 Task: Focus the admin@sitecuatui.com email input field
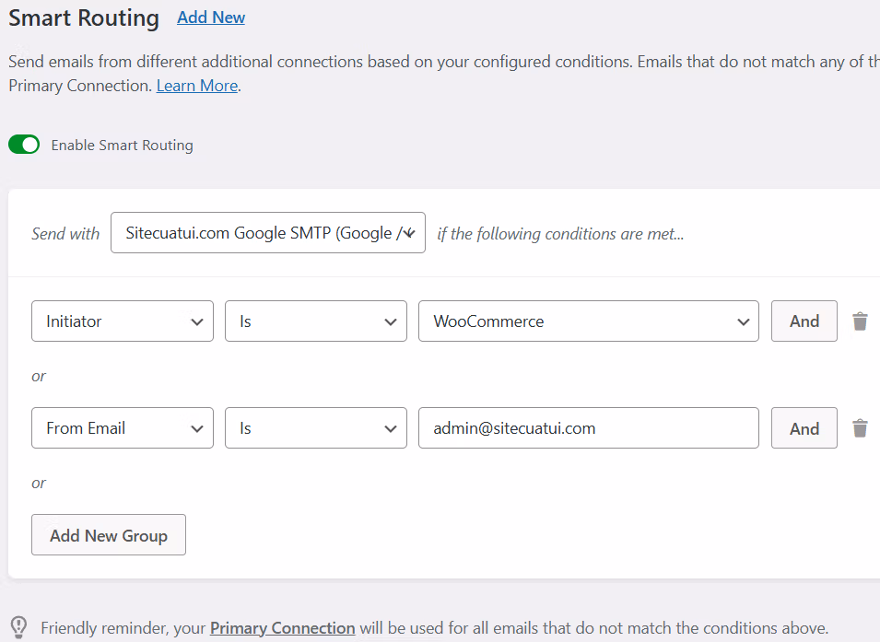coord(589,428)
